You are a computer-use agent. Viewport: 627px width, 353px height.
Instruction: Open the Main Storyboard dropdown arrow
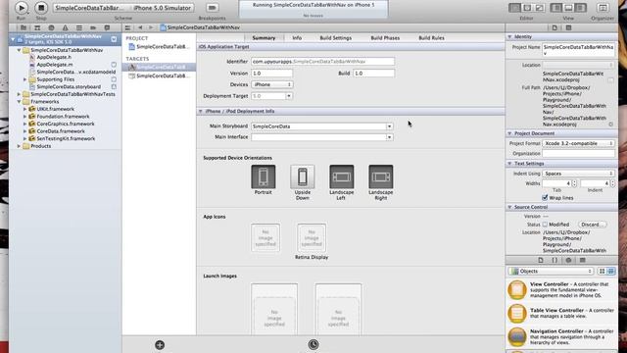389,126
